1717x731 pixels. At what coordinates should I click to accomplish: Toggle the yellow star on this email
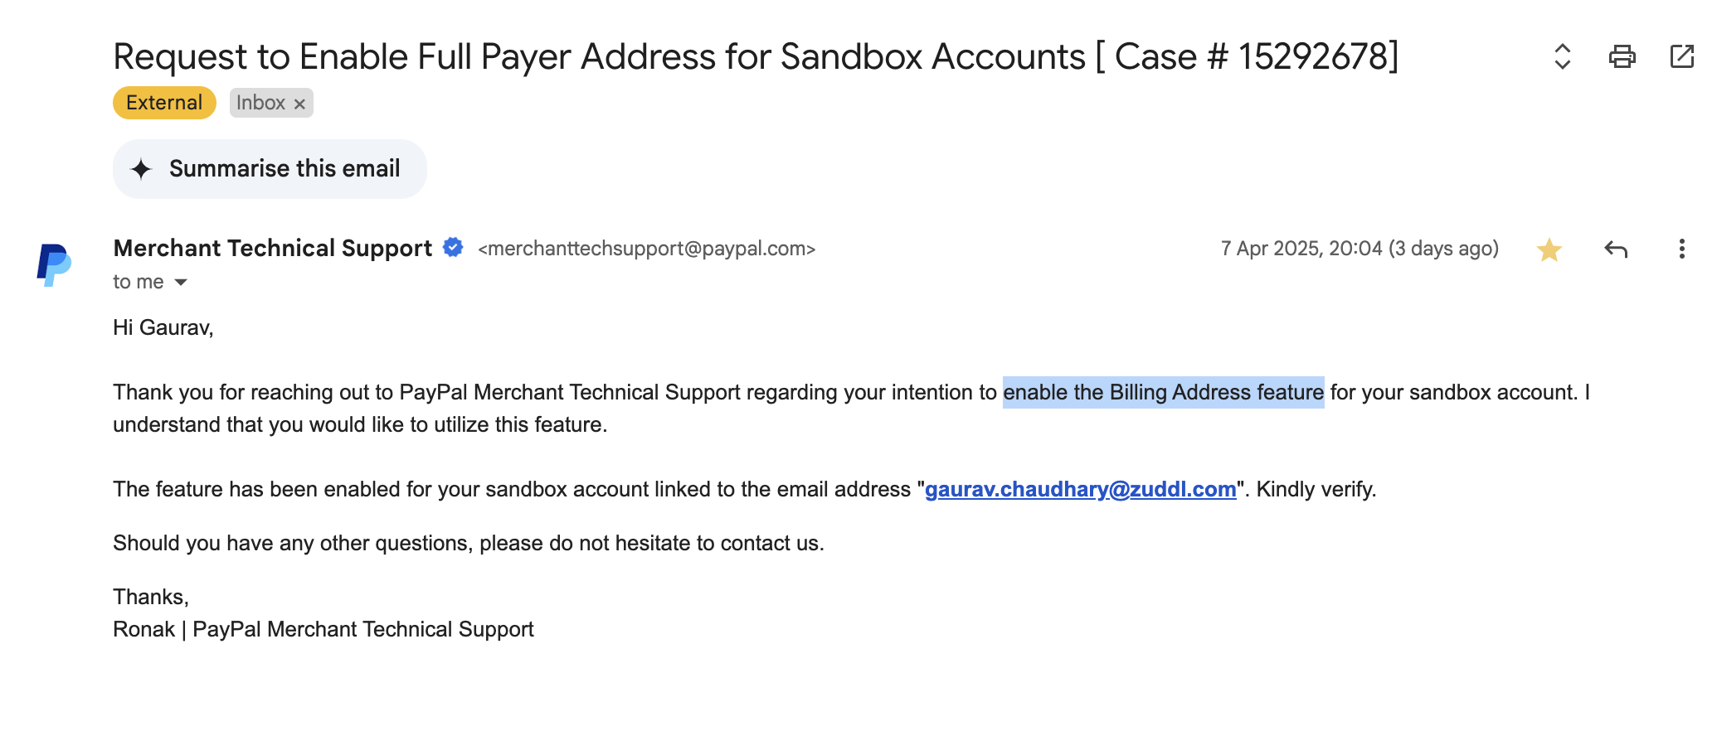click(x=1549, y=249)
